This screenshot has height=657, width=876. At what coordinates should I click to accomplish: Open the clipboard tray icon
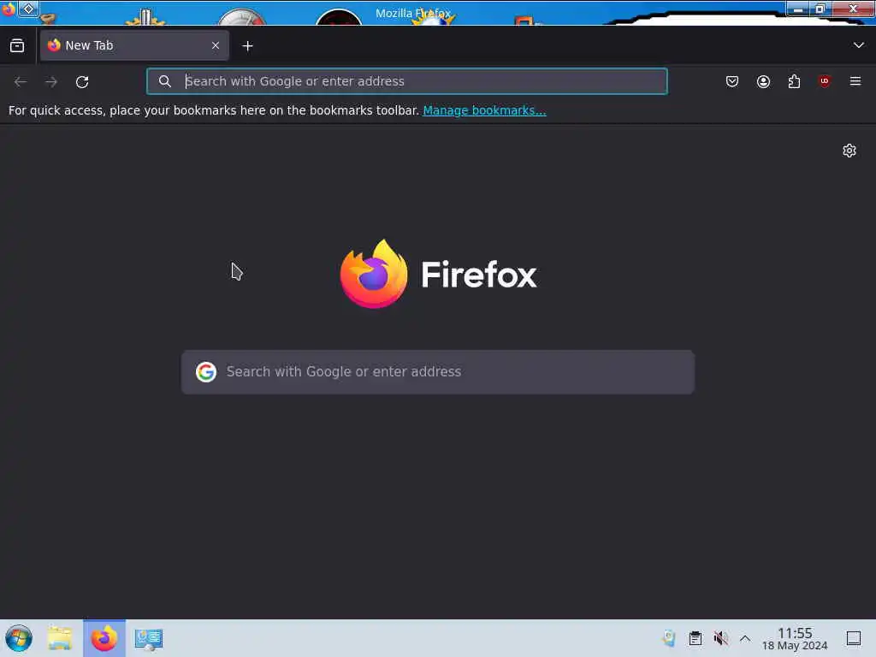pos(695,638)
